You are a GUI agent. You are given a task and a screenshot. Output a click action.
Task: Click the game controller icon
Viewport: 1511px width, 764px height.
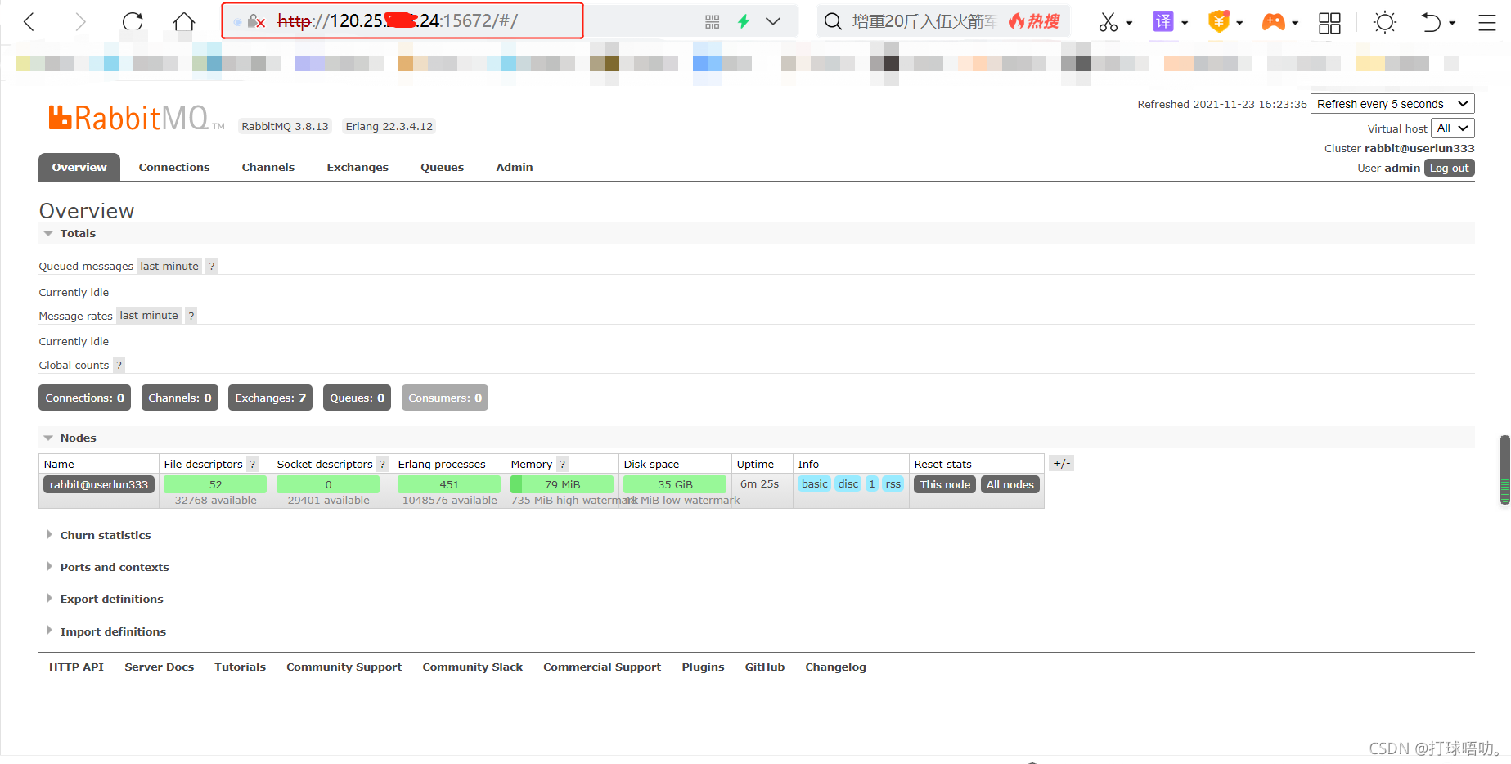pos(1274,22)
